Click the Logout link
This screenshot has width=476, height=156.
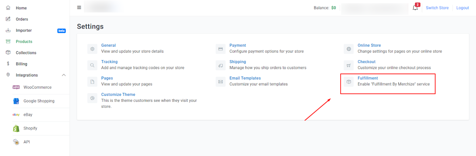tap(463, 8)
